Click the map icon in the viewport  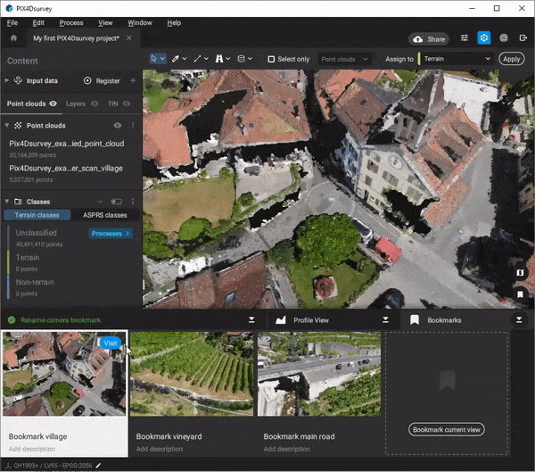click(x=520, y=272)
